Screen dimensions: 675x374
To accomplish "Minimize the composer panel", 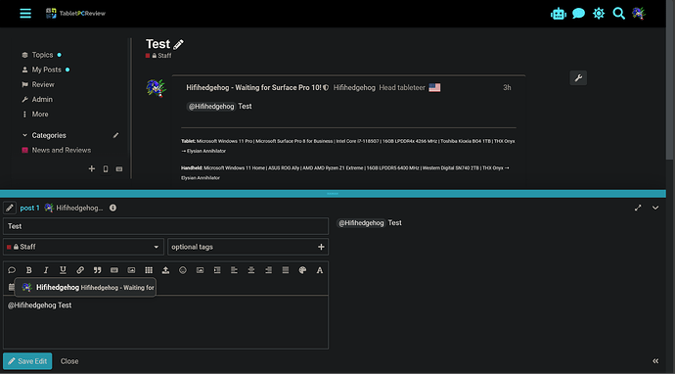I will (x=655, y=208).
